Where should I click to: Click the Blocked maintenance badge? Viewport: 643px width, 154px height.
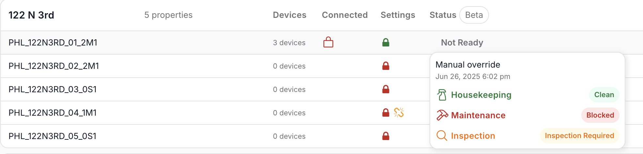[600, 115]
